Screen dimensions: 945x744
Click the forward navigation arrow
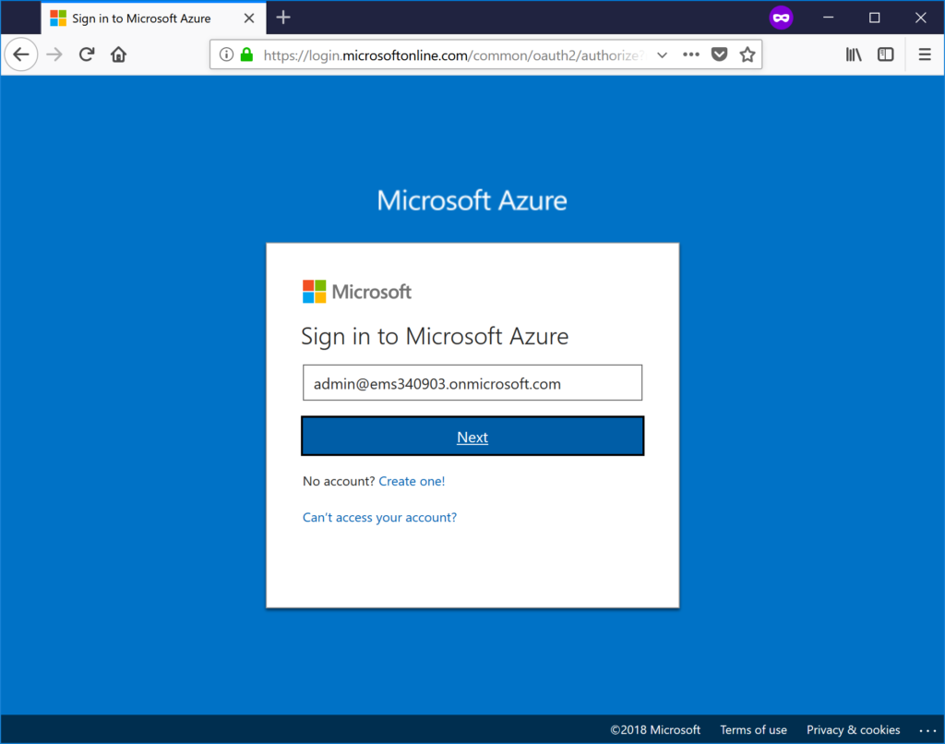pyautogui.click(x=54, y=54)
